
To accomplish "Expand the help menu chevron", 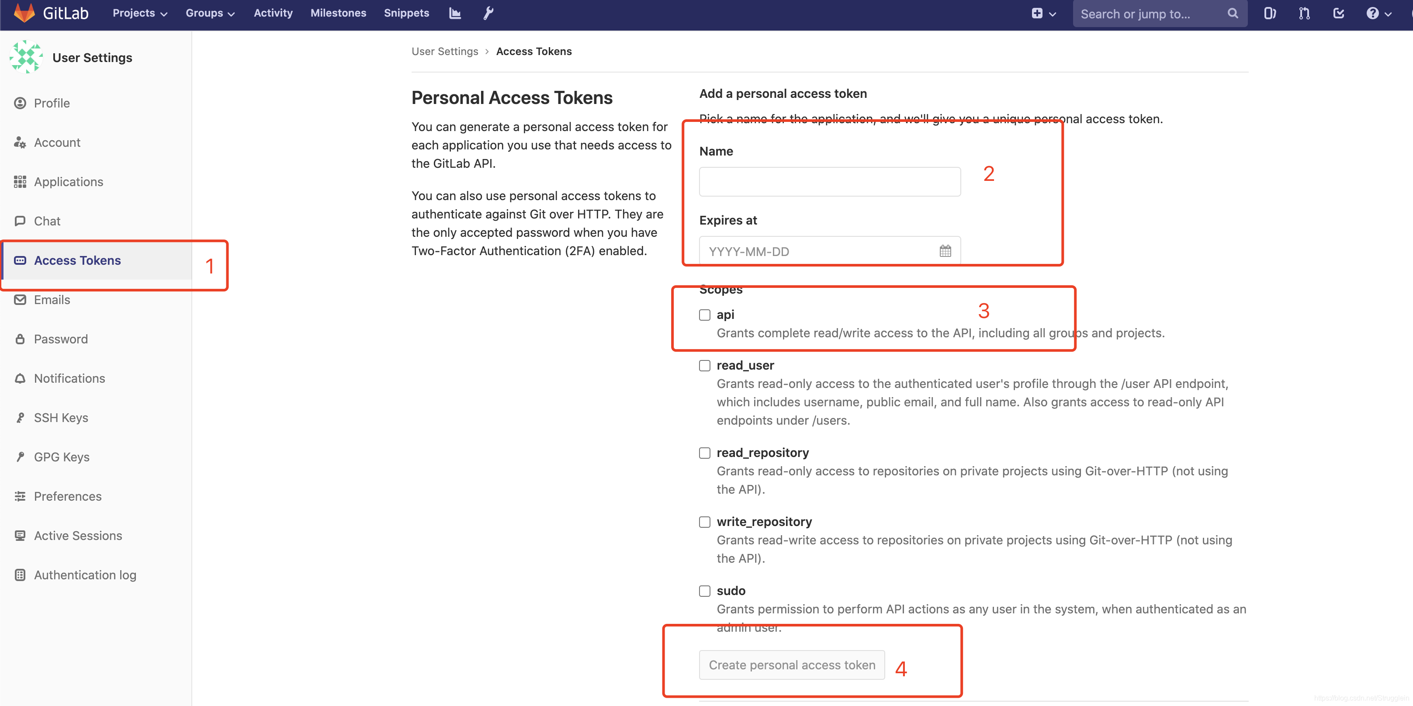I will pyautogui.click(x=1388, y=14).
